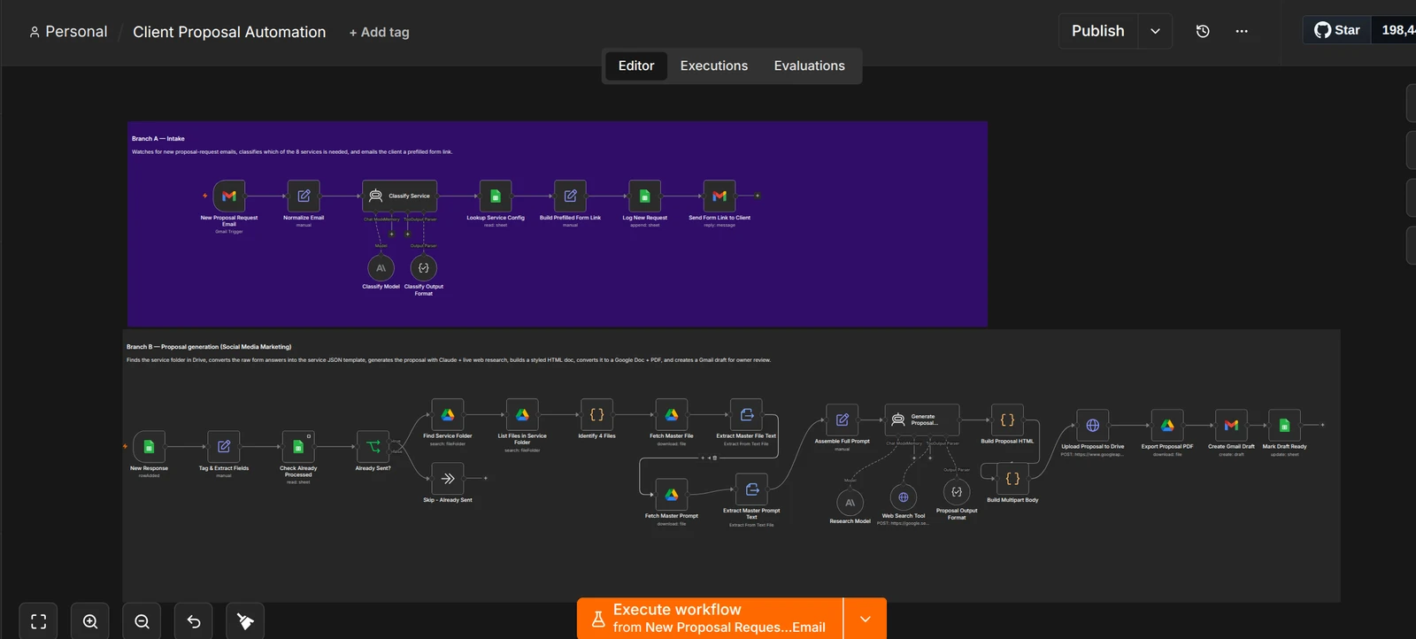The height and width of the screenshot is (639, 1416).
Task: Click the Web Search Tool sub-node
Action: pos(904,497)
